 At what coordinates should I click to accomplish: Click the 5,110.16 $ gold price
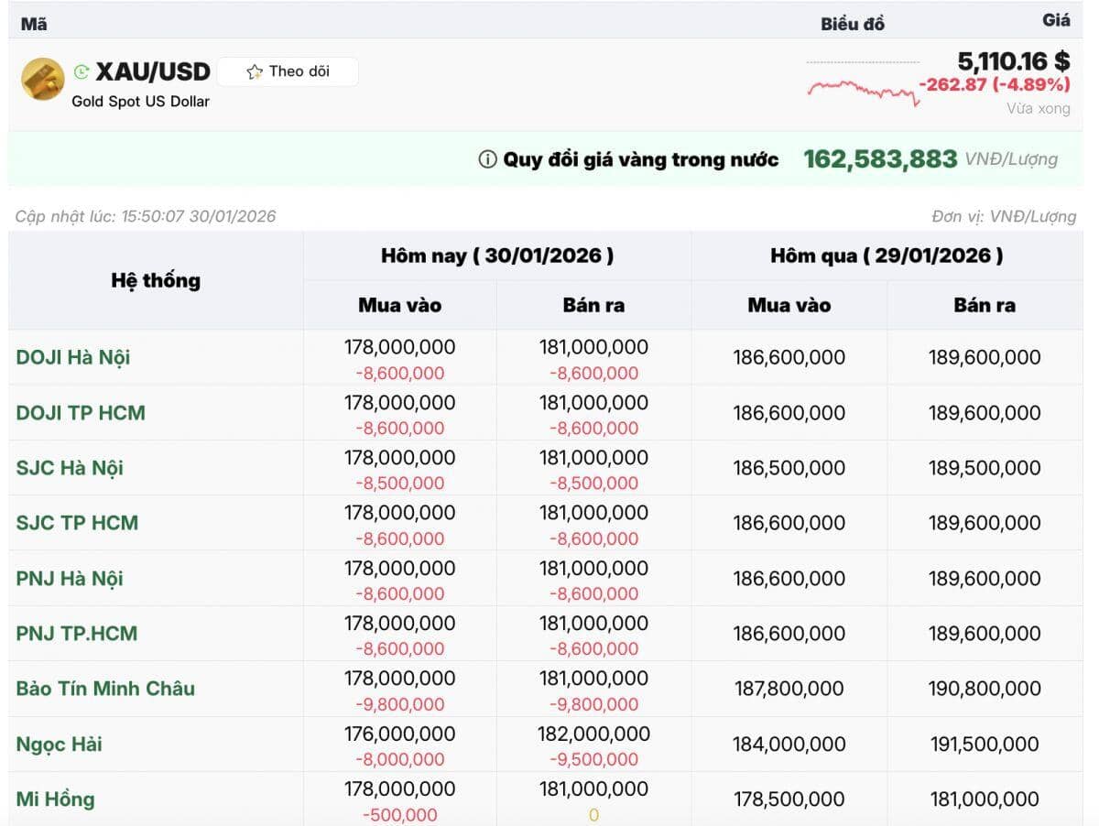click(1013, 61)
